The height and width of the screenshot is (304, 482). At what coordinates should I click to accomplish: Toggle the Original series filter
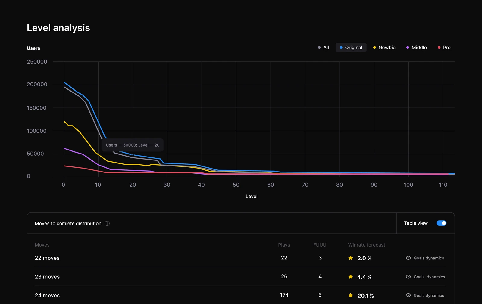point(351,48)
